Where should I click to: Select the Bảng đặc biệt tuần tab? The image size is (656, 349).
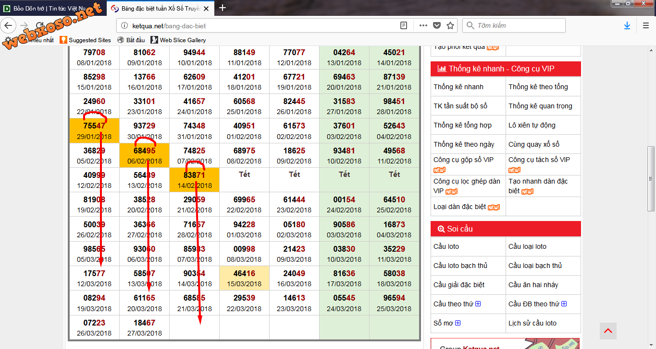coord(160,8)
